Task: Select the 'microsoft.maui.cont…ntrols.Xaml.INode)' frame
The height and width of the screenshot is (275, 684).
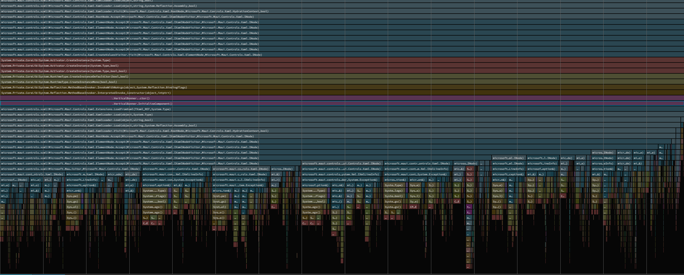Action: 32,174
